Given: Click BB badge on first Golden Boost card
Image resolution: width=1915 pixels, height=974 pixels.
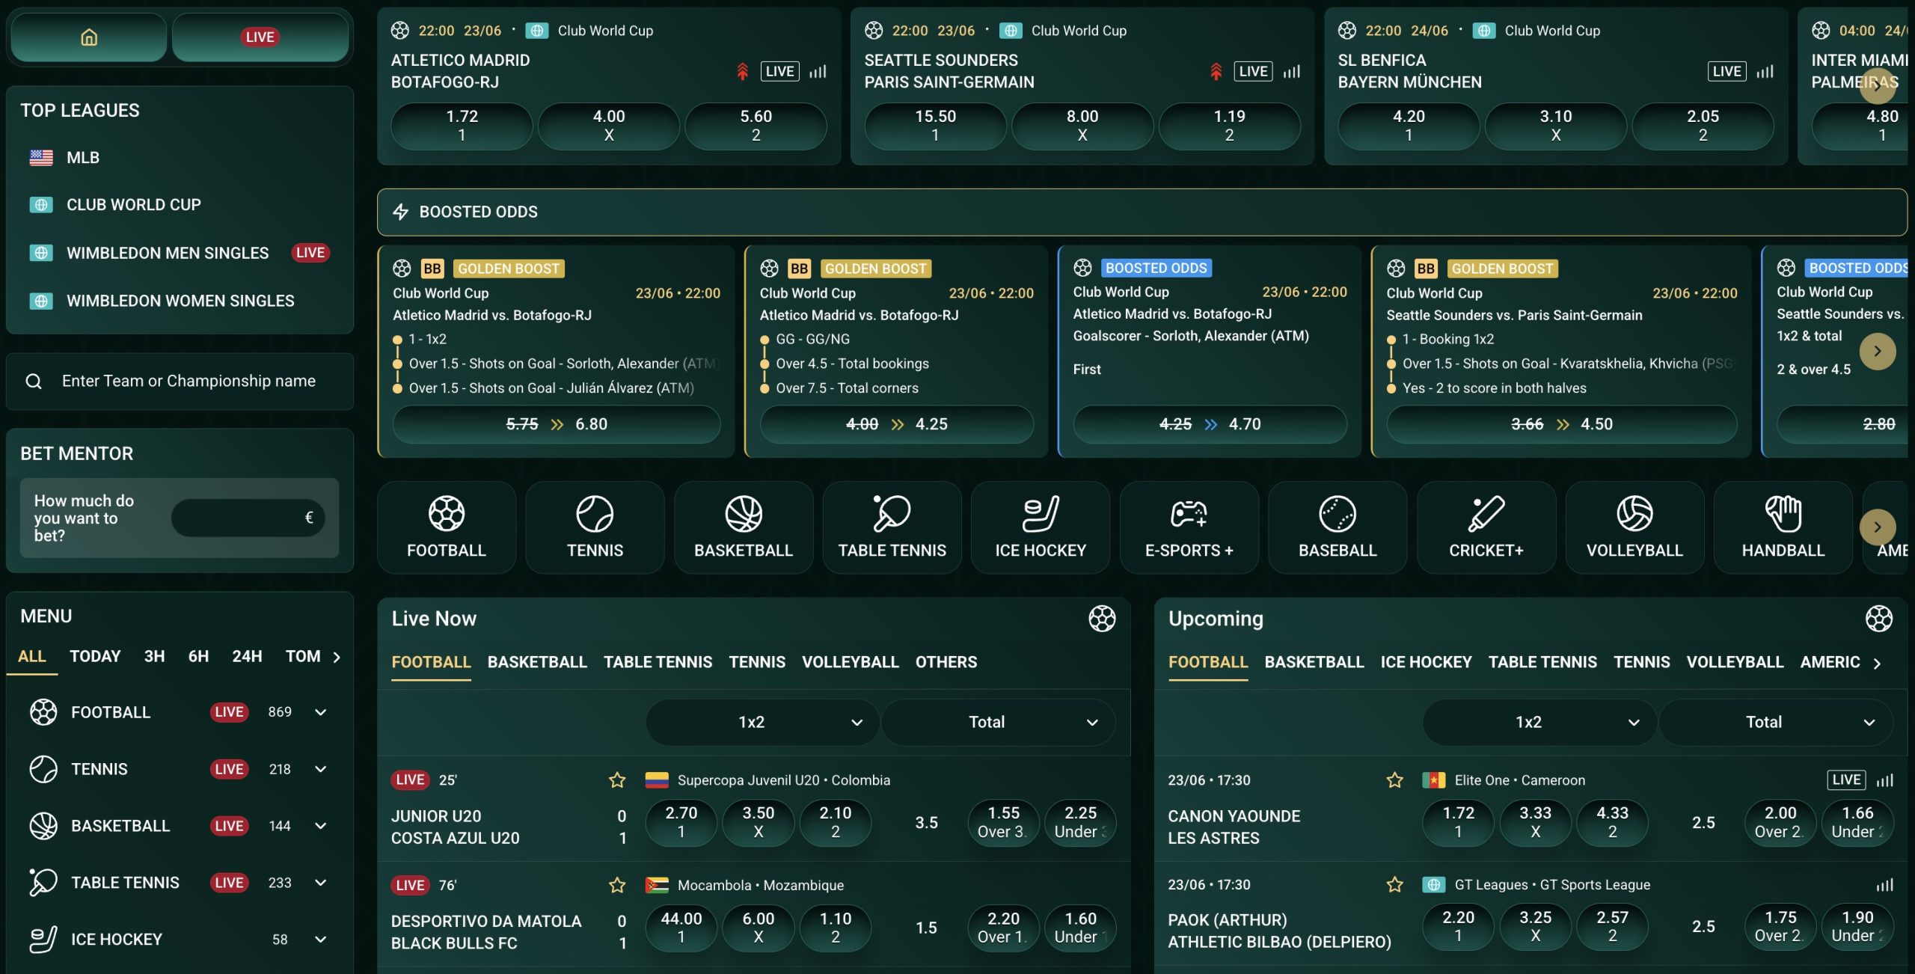Looking at the screenshot, I should click(x=432, y=269).
